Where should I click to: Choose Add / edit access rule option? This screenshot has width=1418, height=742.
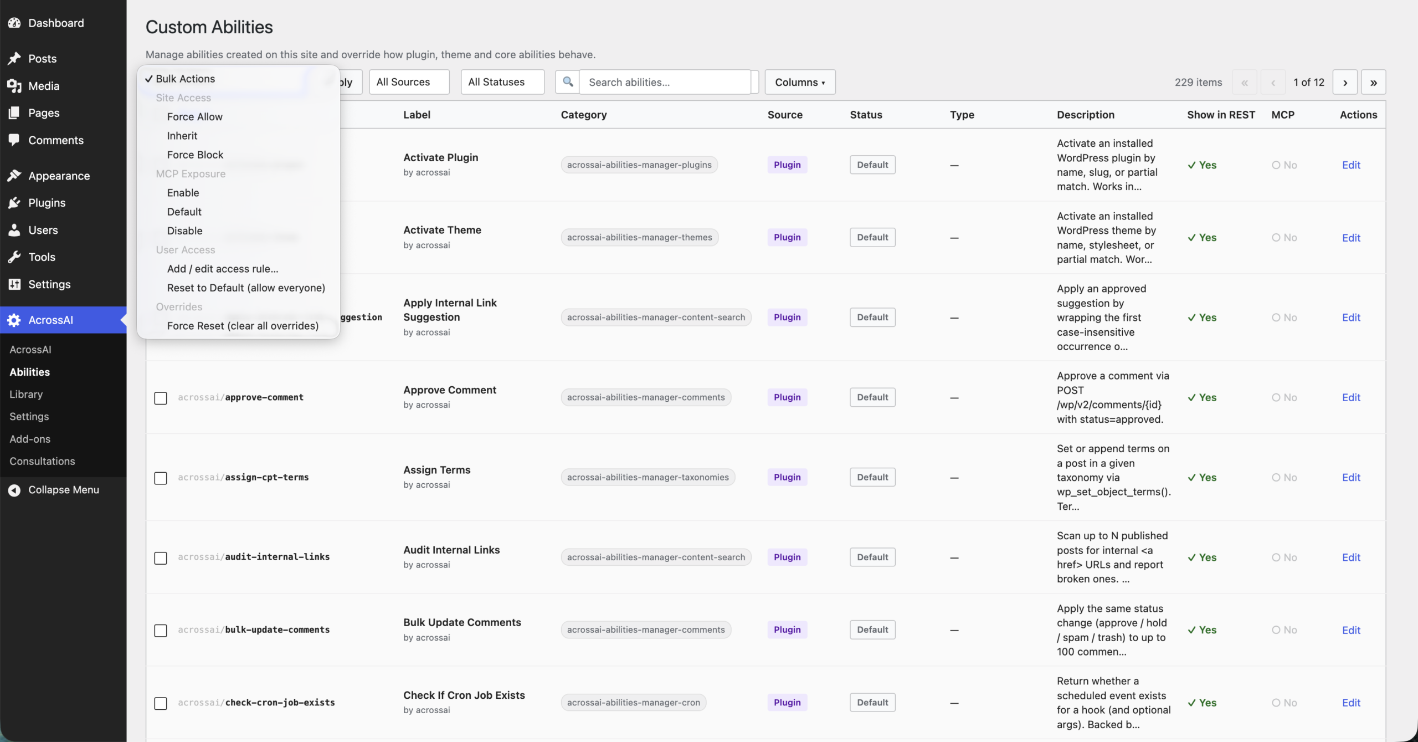[238, 269]
